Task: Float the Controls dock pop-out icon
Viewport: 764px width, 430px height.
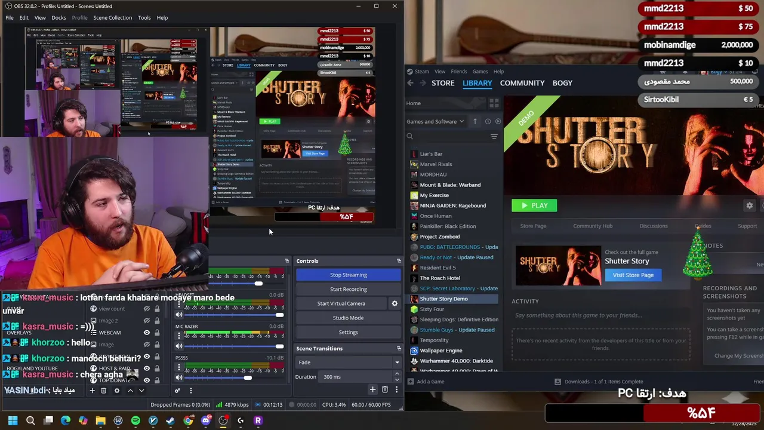Action: [x=399, y=261]
